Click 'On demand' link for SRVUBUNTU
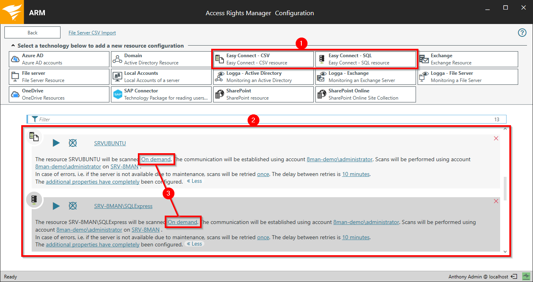 (x=156, y=159)
